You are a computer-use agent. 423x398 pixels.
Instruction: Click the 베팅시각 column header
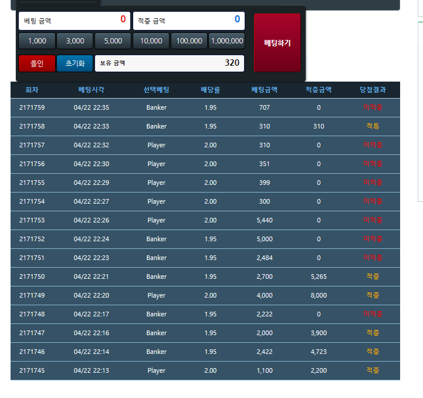pyautogui.click(x=92, y=90)
